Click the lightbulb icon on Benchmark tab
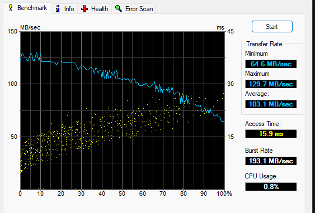The height and width of the screenshot is (213, 315). click(x=11, y=8)
